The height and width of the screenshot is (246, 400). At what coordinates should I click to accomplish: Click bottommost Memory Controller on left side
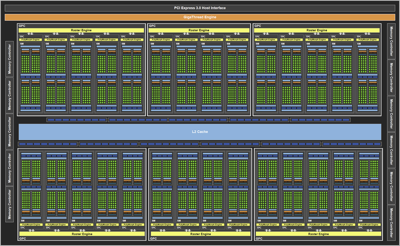(x=9, y=204)
